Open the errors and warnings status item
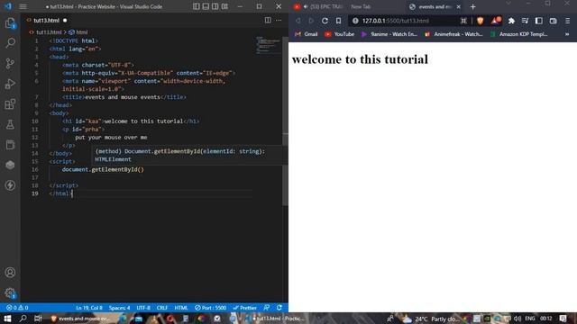Viewport: 577px width, 324px height. 17,308
